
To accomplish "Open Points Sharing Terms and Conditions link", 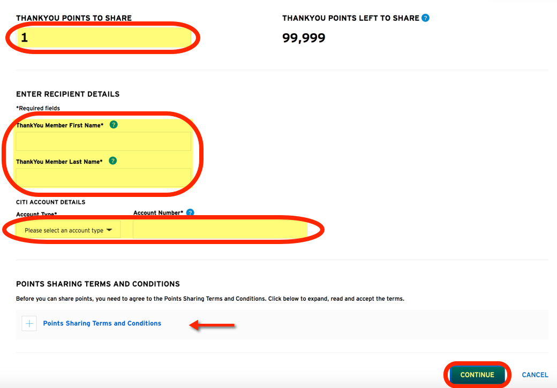I will coord(102,323).
